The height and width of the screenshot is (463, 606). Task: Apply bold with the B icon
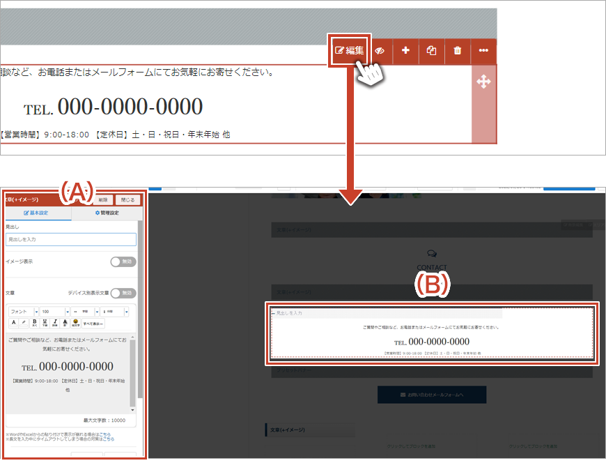pos(34,323)
